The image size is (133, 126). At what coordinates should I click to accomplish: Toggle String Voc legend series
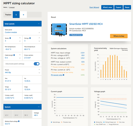tap(98, 122)
